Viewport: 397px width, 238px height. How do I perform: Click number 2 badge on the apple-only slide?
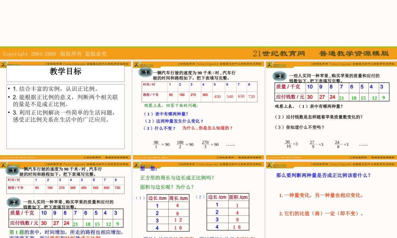coord(279,76)
